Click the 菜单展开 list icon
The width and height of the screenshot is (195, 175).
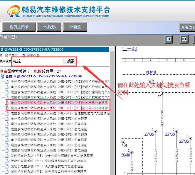tap(2, 55)
